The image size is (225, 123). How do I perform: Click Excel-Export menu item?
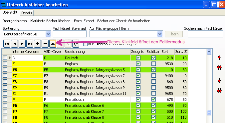point(84,21)
